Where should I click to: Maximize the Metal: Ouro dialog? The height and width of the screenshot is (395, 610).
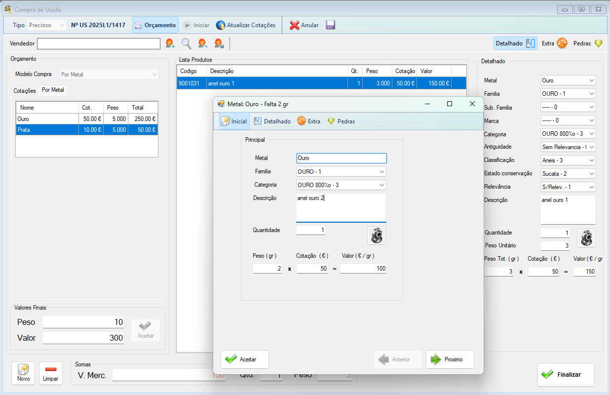449,104
